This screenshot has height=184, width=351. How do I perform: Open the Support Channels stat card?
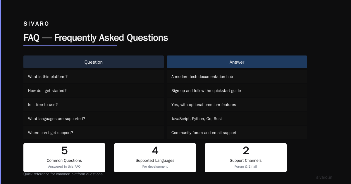click(246, 158)
